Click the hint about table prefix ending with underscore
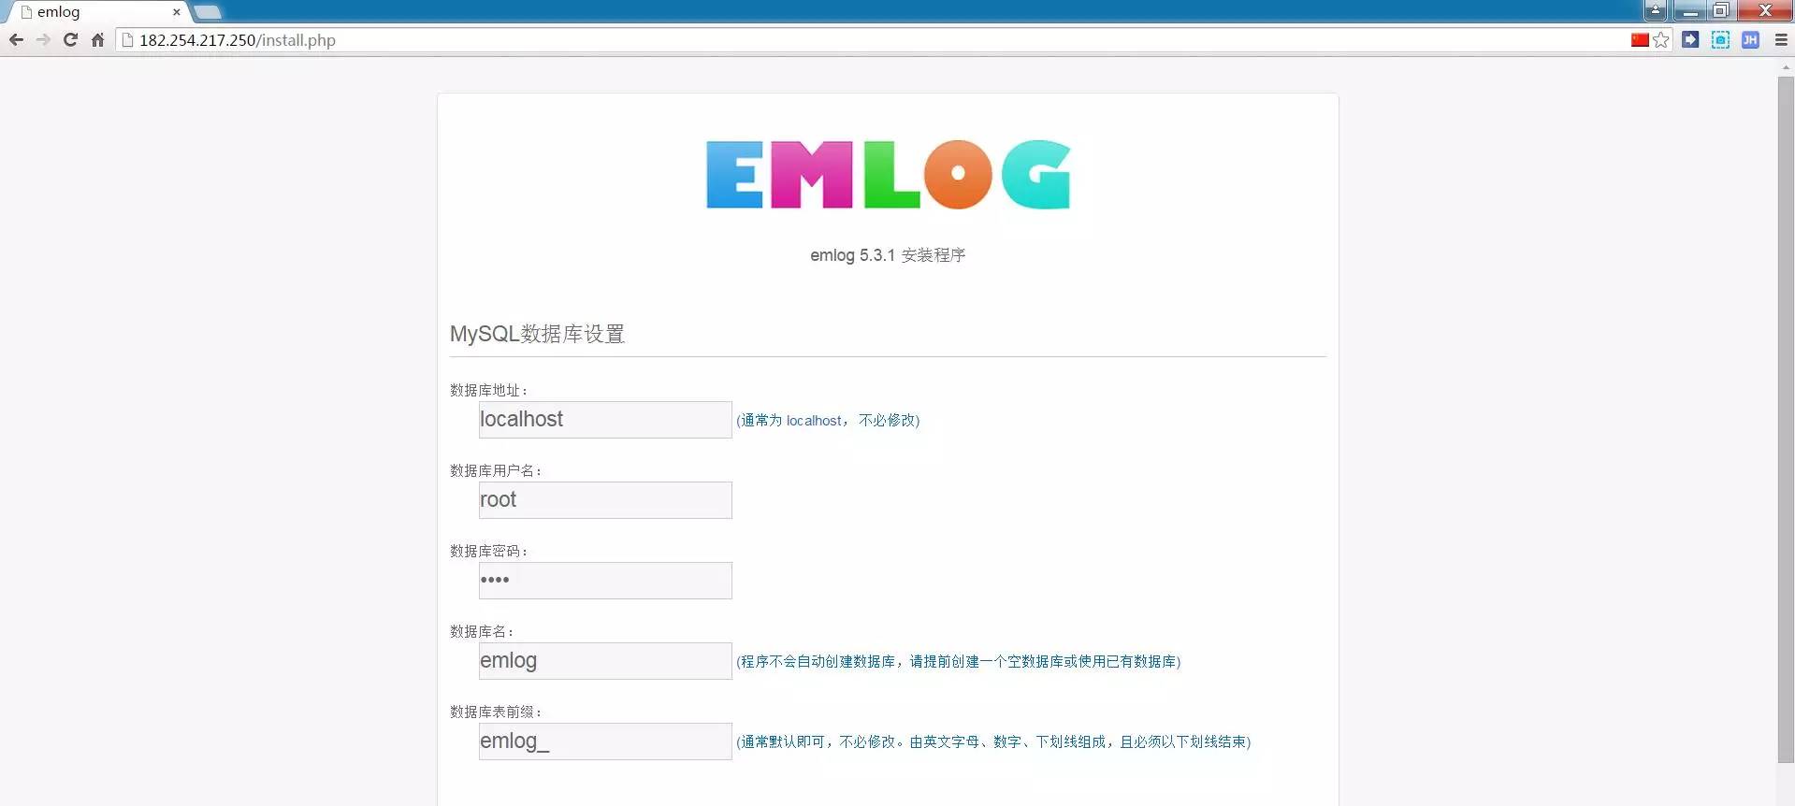 (993, 742)
